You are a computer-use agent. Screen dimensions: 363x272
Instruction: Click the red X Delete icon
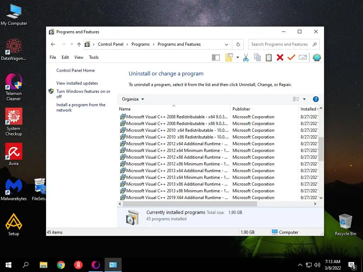coord(280,57)
